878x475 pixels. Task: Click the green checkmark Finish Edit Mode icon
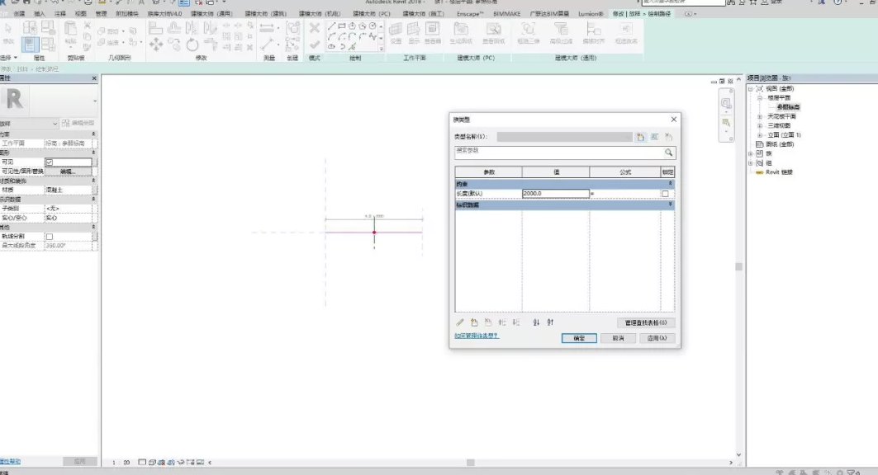(x=315, y=45)
